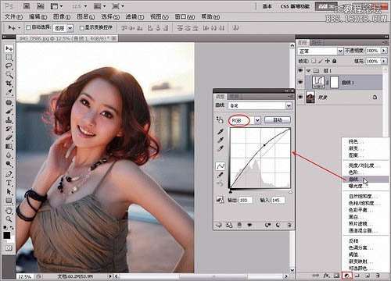Select the Pen tool
This screenshot has height=281, width=391.
(9, 174)
